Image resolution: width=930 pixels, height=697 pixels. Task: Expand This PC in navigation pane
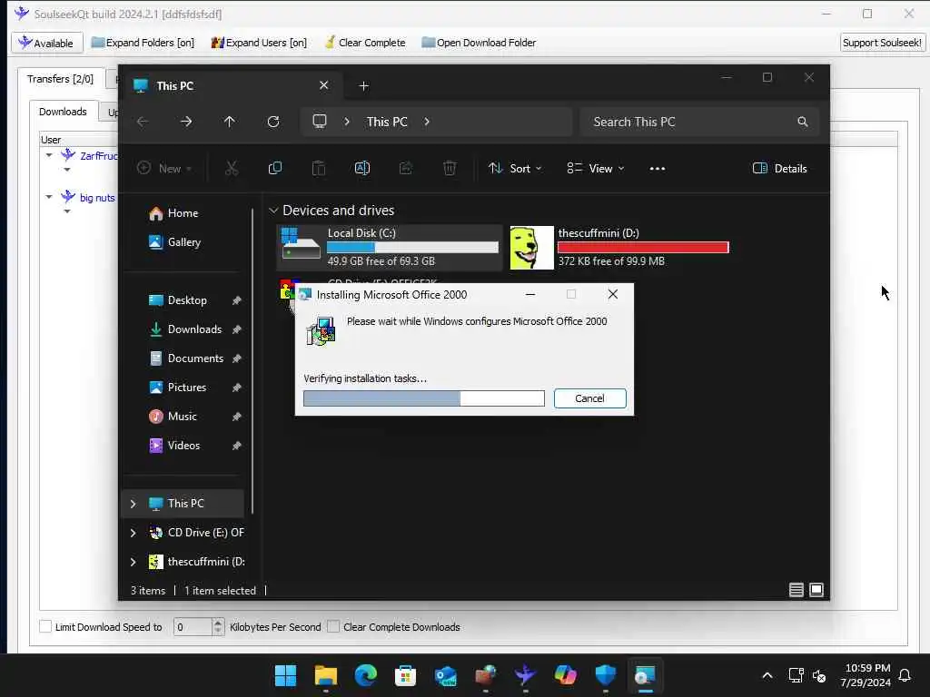133,503
